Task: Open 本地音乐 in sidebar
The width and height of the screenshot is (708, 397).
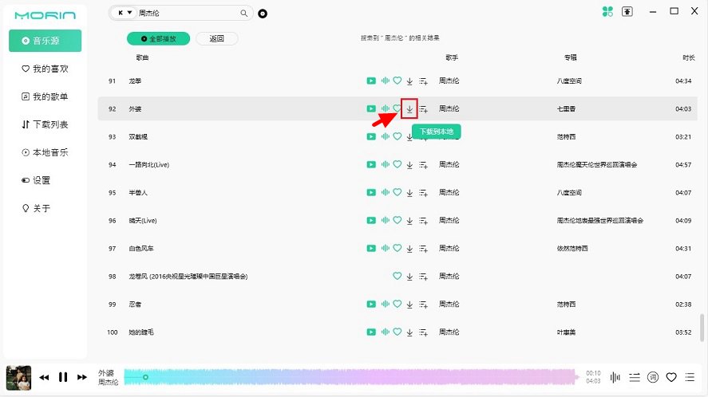Action: click(x=45, y=152)
